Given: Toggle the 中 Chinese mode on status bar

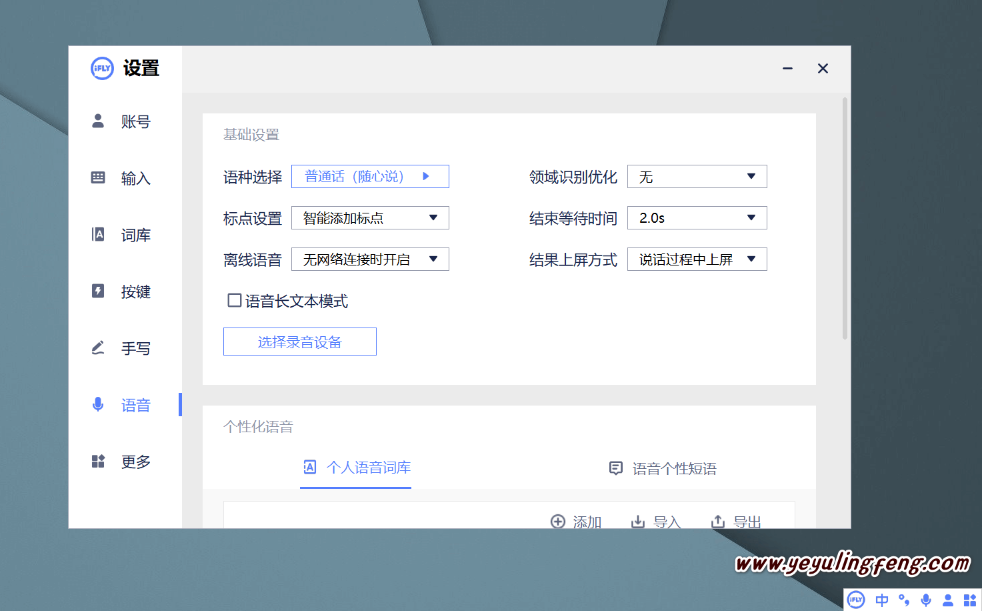Looking at the screenshot, I should pyautogui.click(x=881, y=600).
